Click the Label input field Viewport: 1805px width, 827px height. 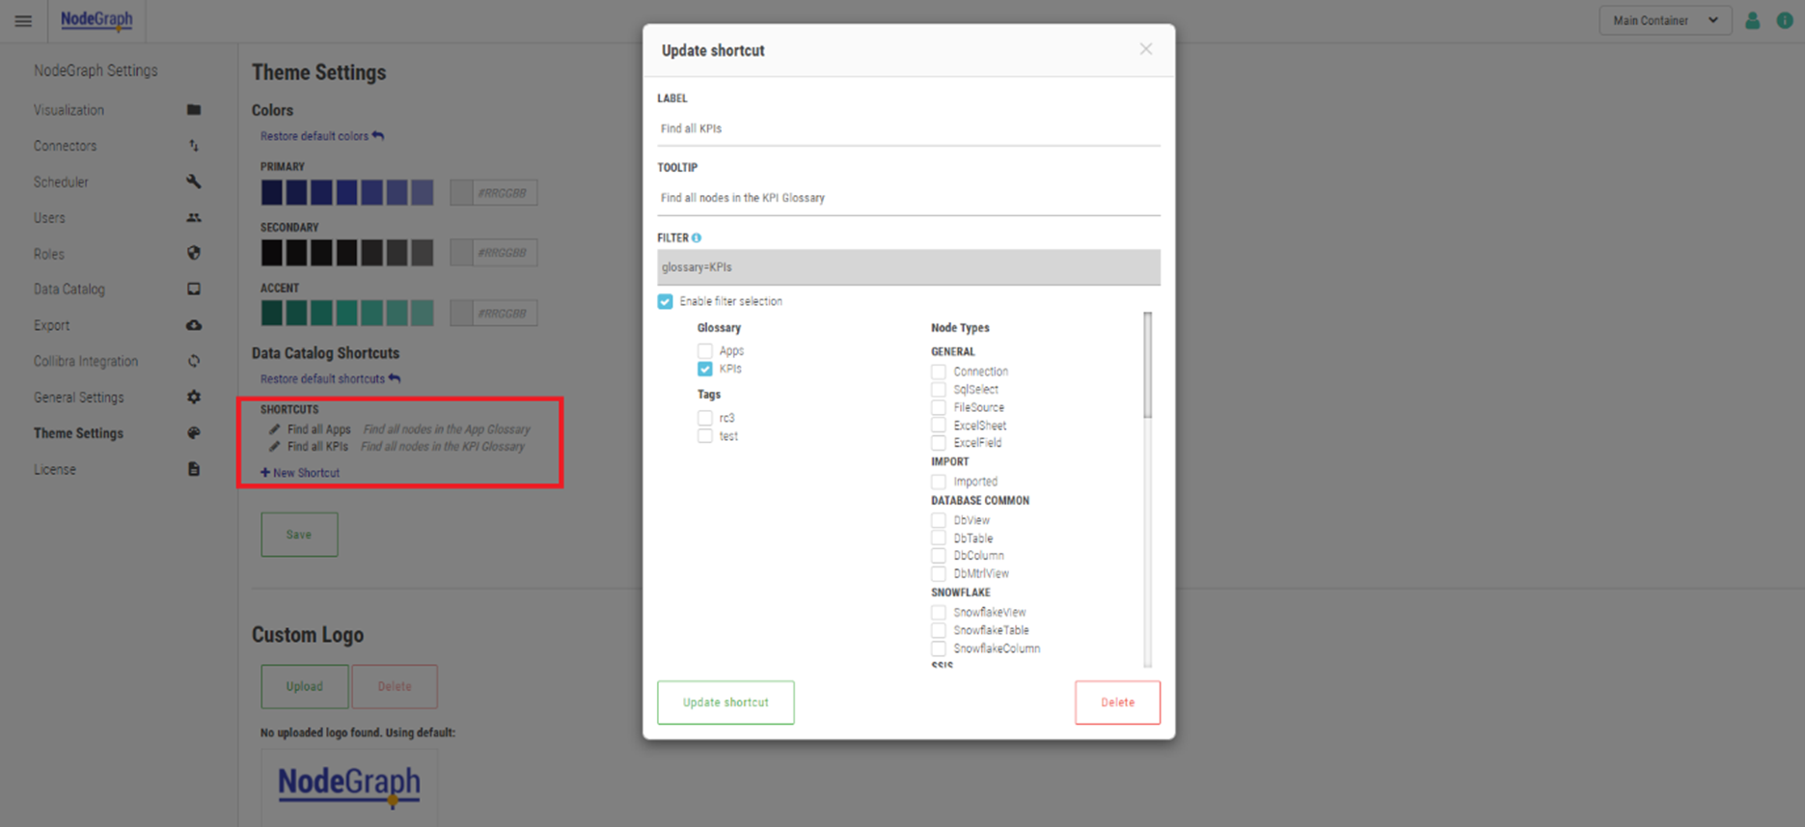pos(908,128)
